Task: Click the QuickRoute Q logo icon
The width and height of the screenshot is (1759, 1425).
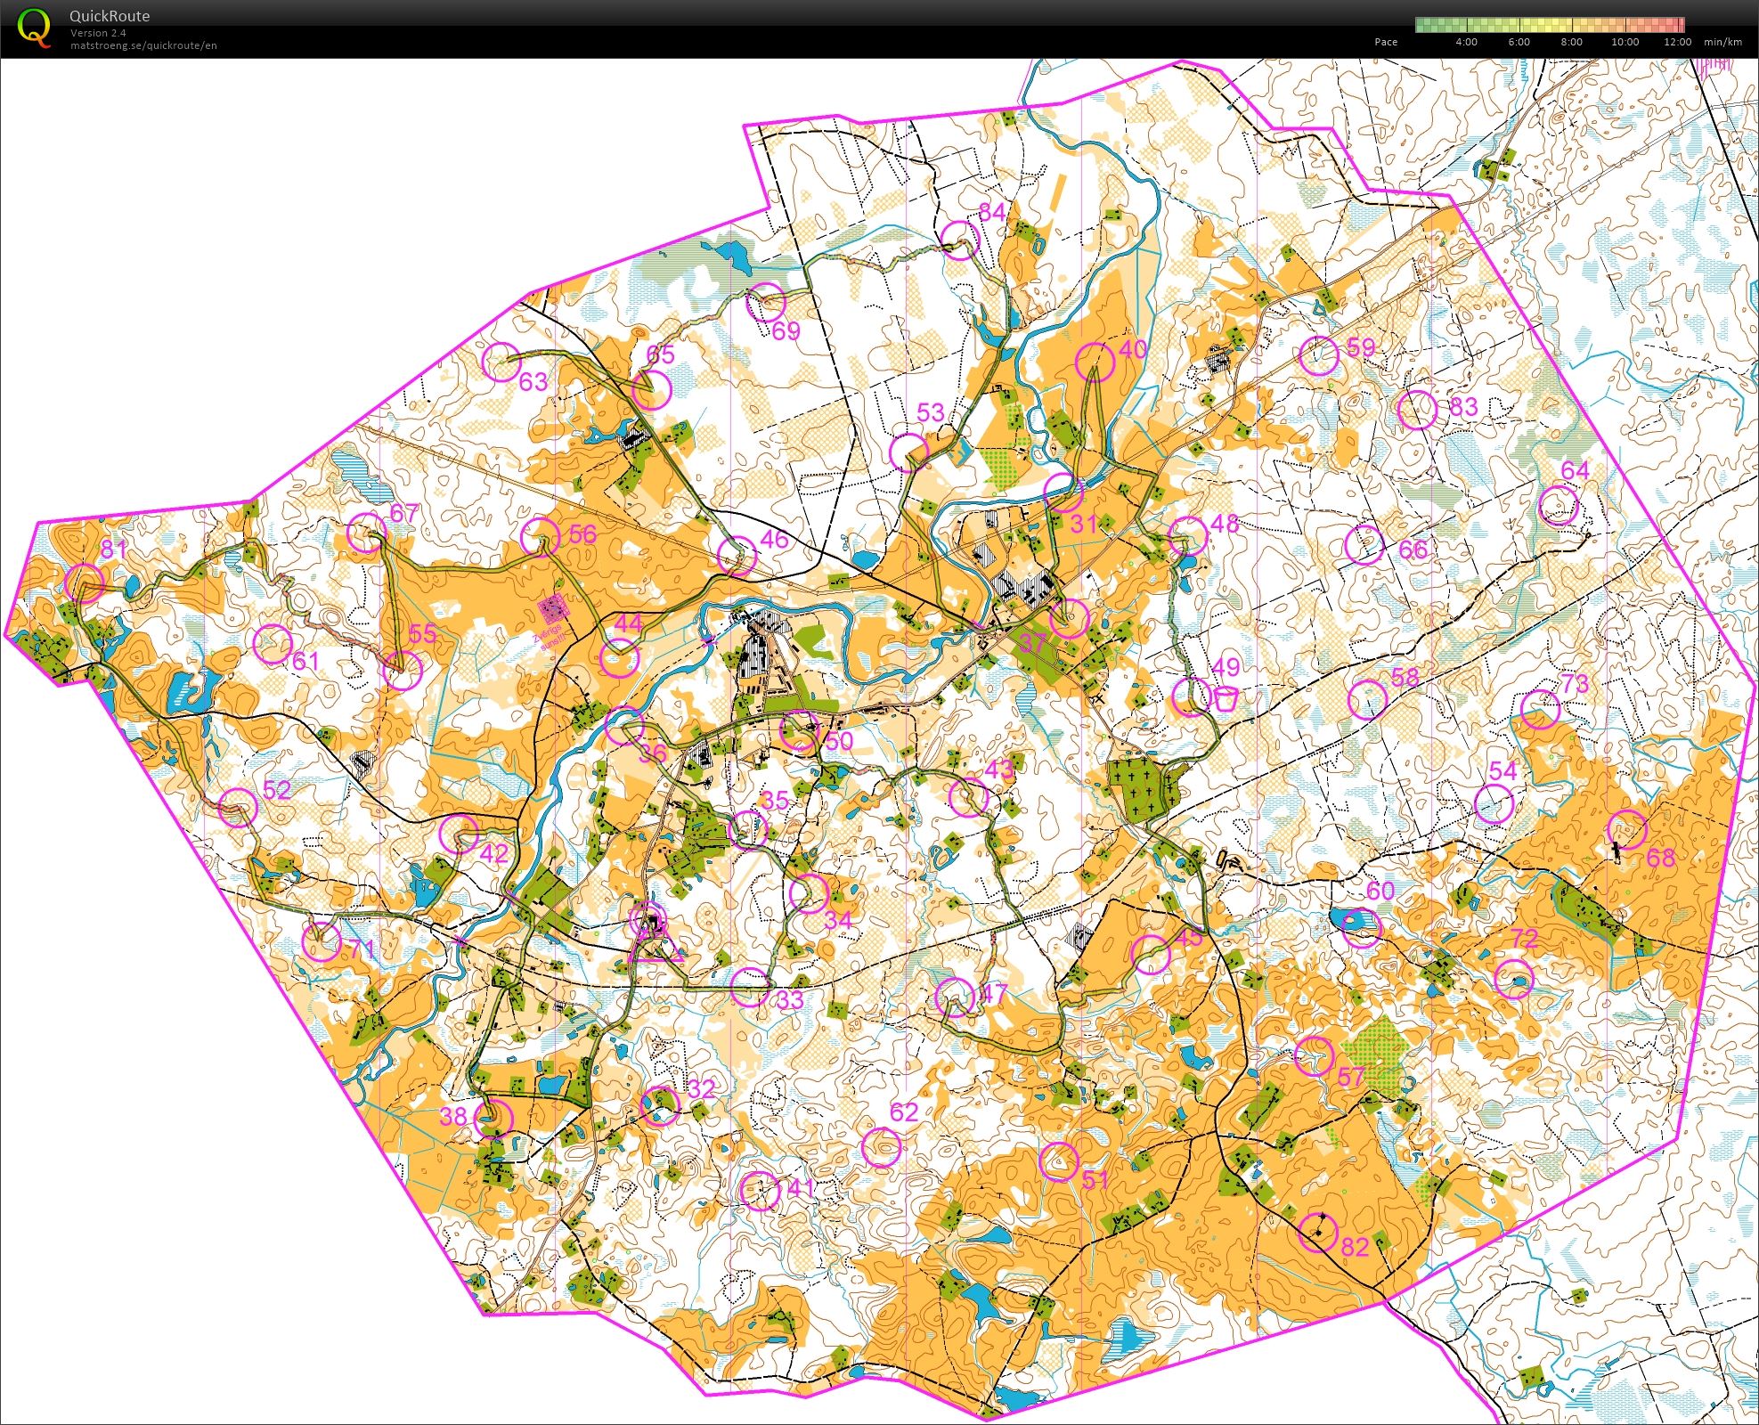Action: [x=34, y=27]
